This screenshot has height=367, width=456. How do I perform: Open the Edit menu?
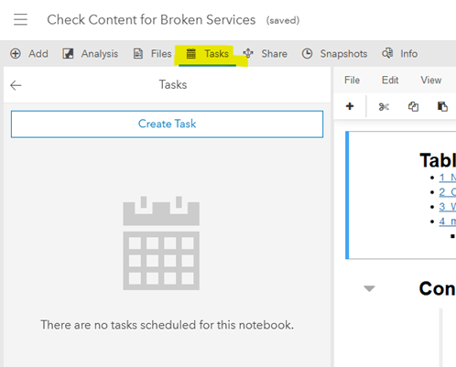coord(390,81)
